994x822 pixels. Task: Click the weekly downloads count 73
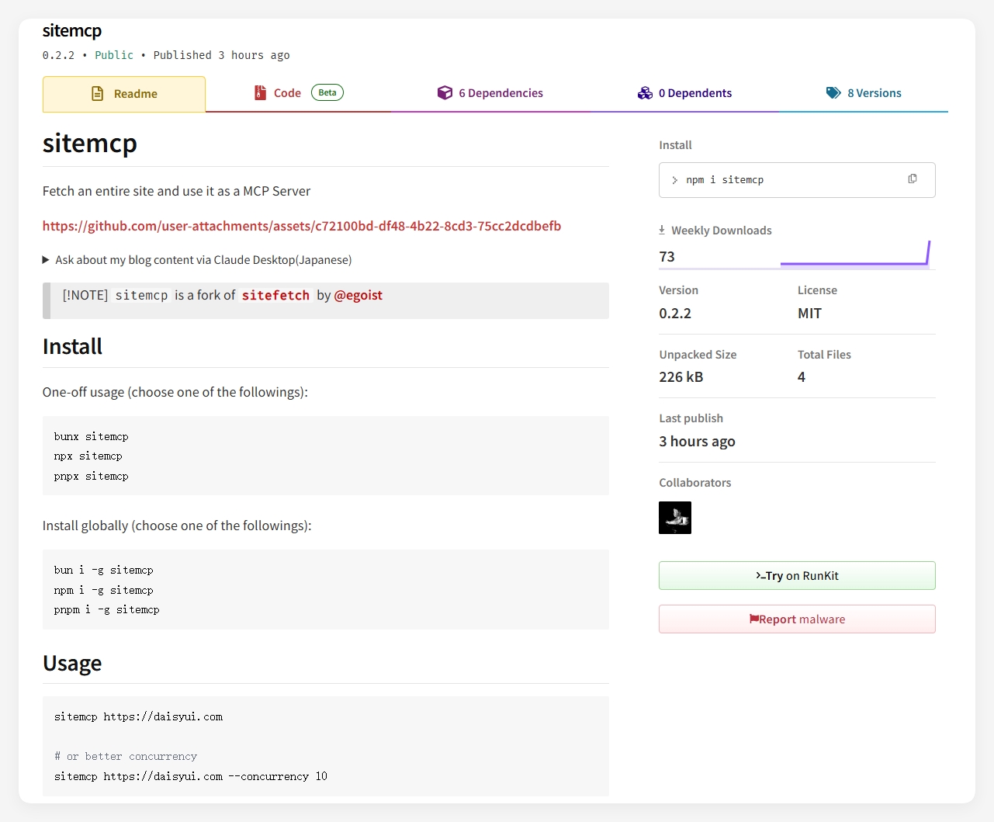tap(667, 257)
